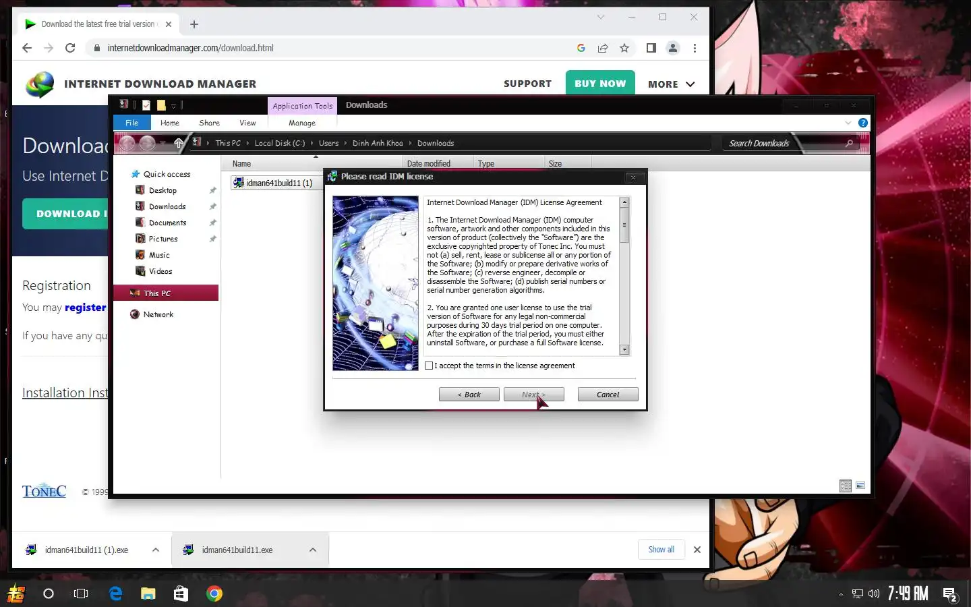
Task: Click the Desktop folder icon in sidebar
Action: (x=140, y=190)
